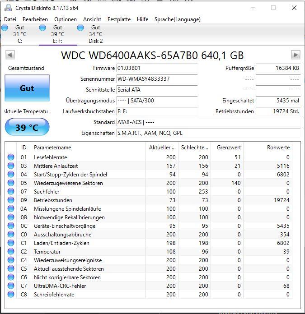Open the Bearbeiten menu
Screen dimensions: 305x314
35,19
